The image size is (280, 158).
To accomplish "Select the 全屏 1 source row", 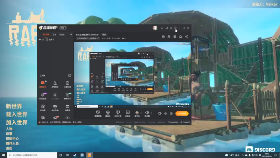I will [55, 39].
